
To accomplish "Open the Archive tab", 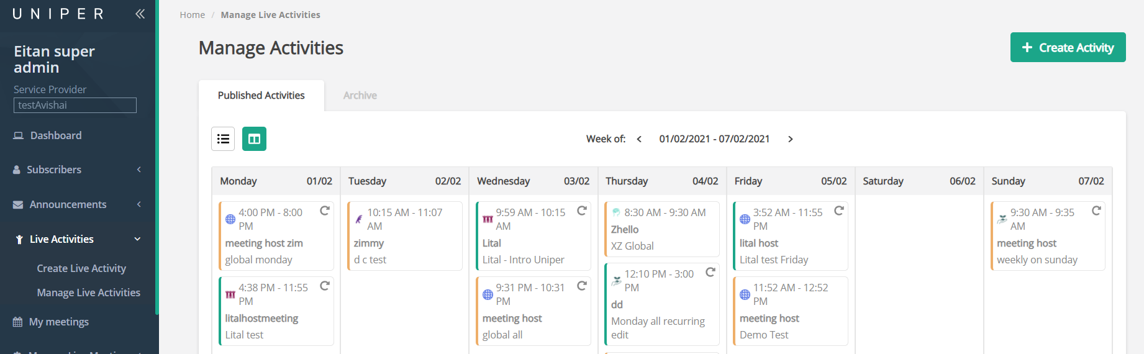I will tap(360, 96).
